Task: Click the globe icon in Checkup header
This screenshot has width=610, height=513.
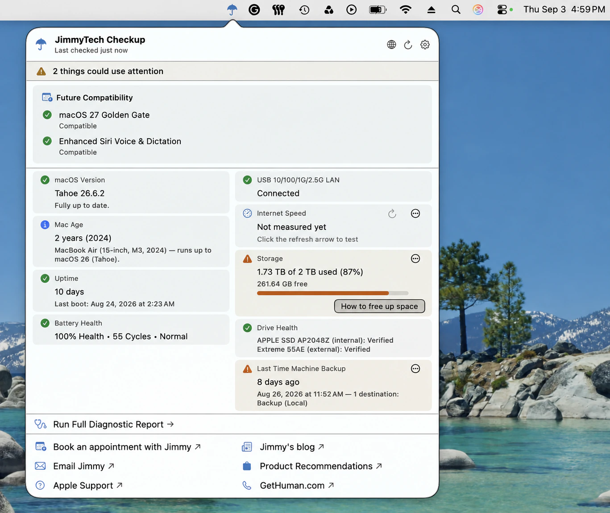Action: [x=391, y=45]
